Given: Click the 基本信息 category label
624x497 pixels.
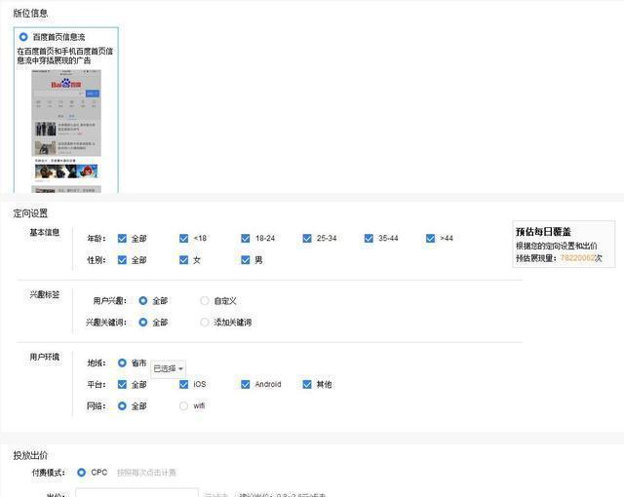Looking at the screenshot, I should pyautogui.click(x=45, y=232).
